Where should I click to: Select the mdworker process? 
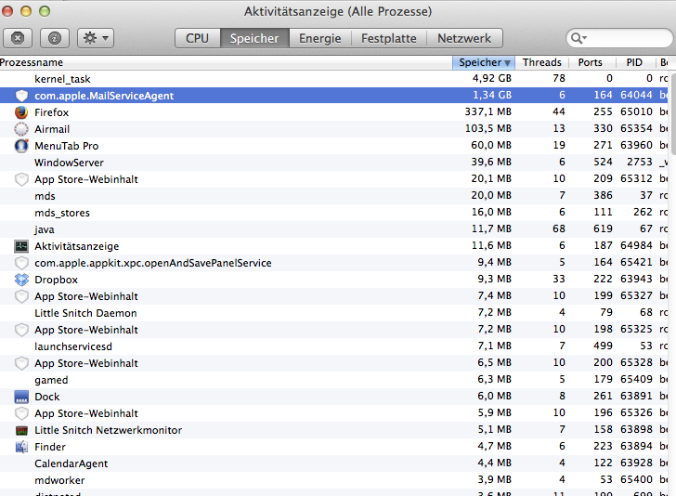334,480
